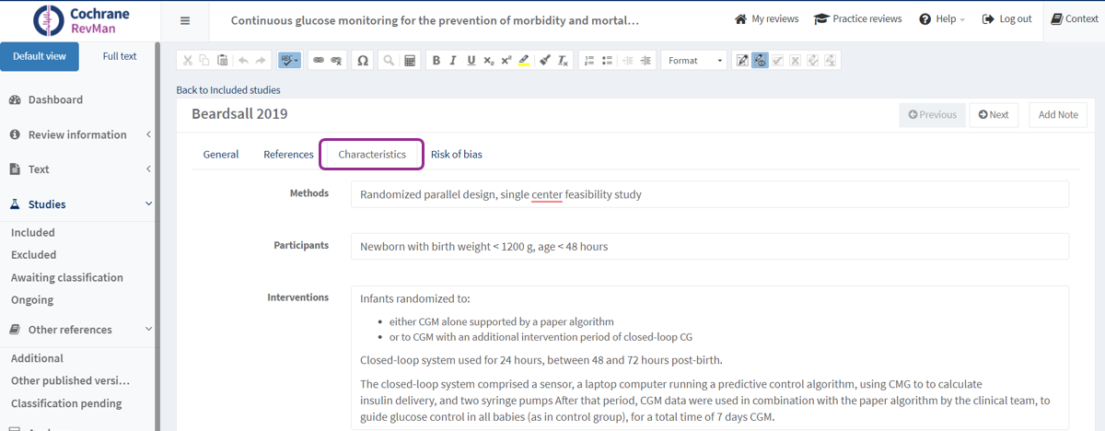Toggle bold formatting in editor toolbar
Viewport: 1105px width, 431px height.
(436, 61)
